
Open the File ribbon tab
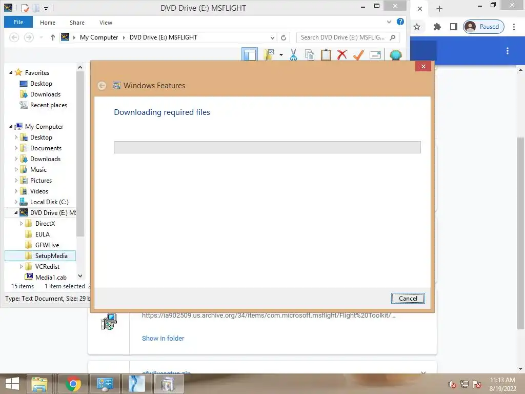18,22
